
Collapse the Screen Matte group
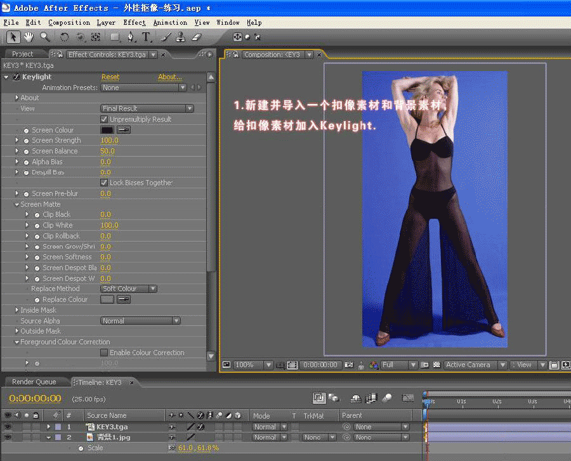pyautogui.click(x=16, y=204)
